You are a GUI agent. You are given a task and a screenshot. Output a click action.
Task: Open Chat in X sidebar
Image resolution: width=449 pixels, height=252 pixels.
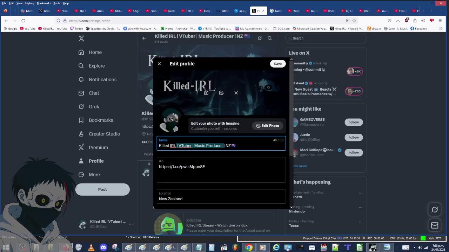[89, 93]
